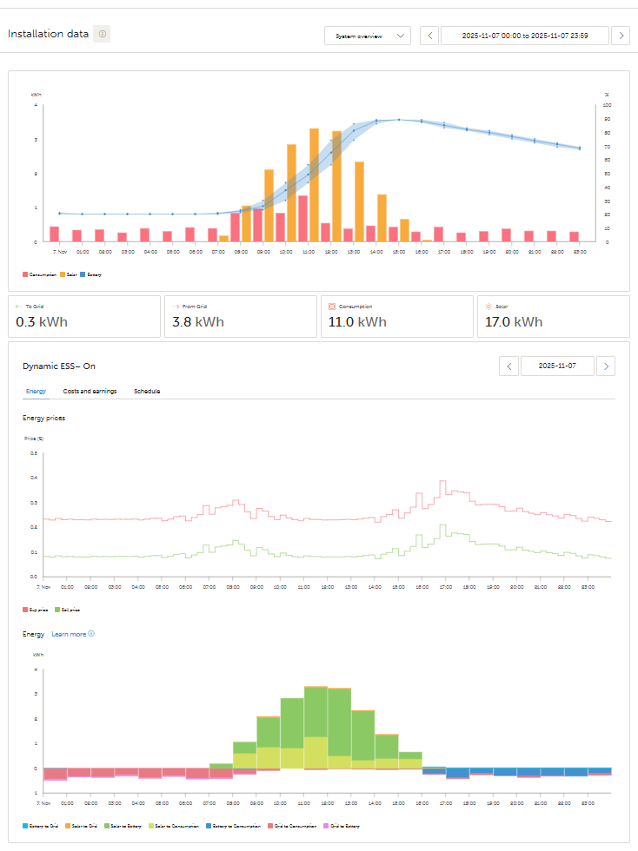The width and height of the screenshot is (638, 851).
Task: Click the Solar to Battery legend color swatch
Action: click(107, 826)
